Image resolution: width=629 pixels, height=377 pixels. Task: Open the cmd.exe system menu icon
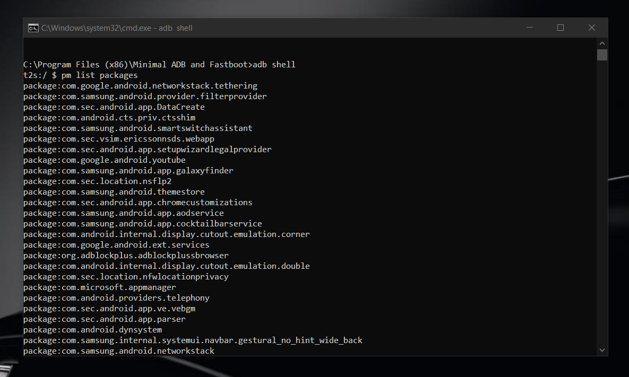(x=33, y=28)
